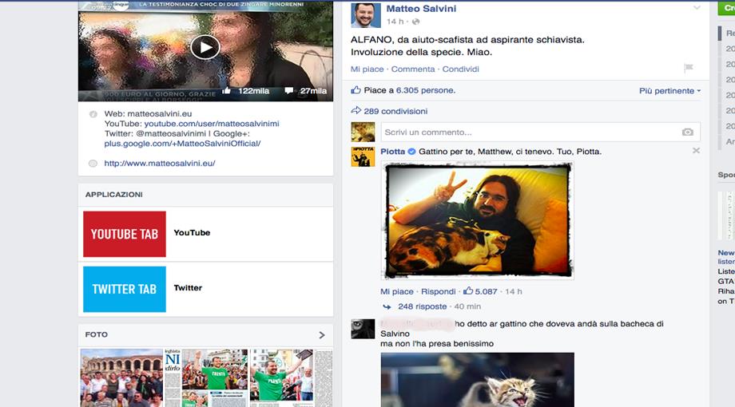The image size is (735, 407).
Task: Click the share arrow icon
Action: pyautogui.click(x=356, y=111)
